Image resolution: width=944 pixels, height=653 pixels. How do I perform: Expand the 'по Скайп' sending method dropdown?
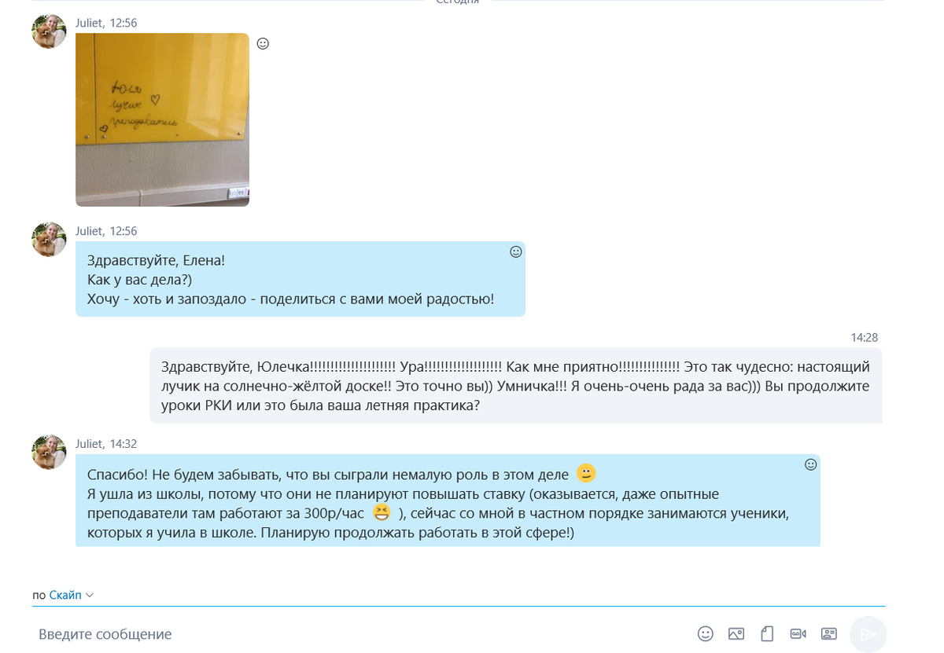[x=90, y=595]
